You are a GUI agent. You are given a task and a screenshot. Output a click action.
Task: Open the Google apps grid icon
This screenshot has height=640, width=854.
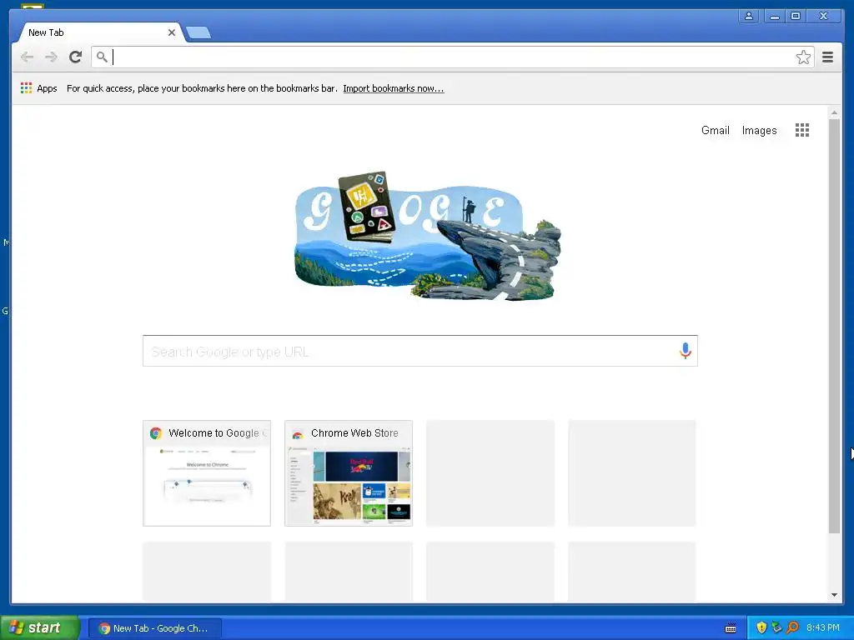pos(801,130)
